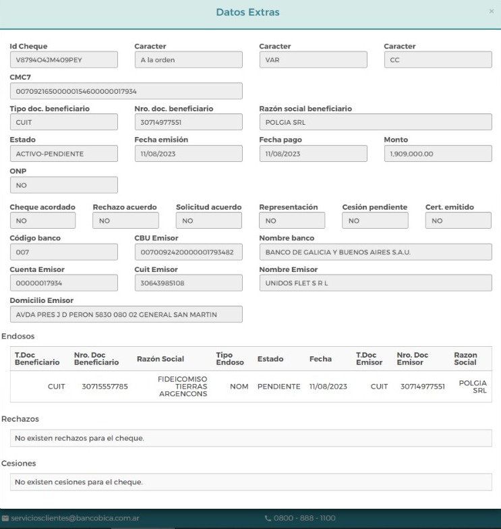Click the Rechazos section heading
The image size is (501, 529).
pyautogui.click(x=20, y=419)
